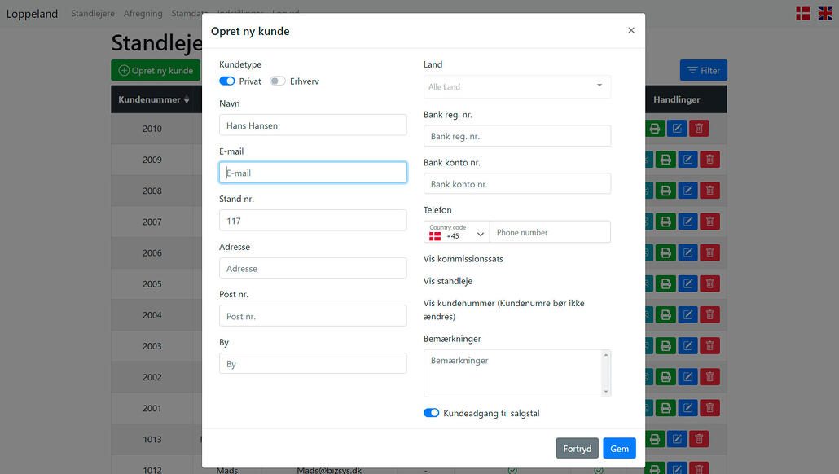Image resolution: width=839 pixels, height=474 pixels.
Task: Close the Opret ny kunde dialog
Action: click(630, 30)
